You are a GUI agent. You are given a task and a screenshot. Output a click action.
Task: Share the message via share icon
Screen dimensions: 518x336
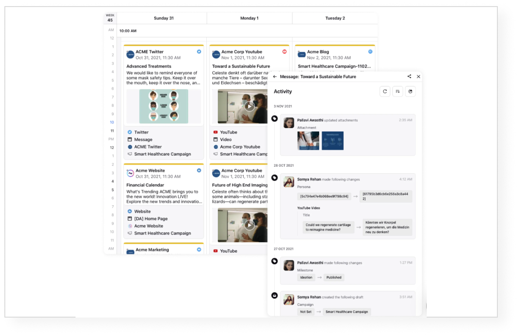409,76
